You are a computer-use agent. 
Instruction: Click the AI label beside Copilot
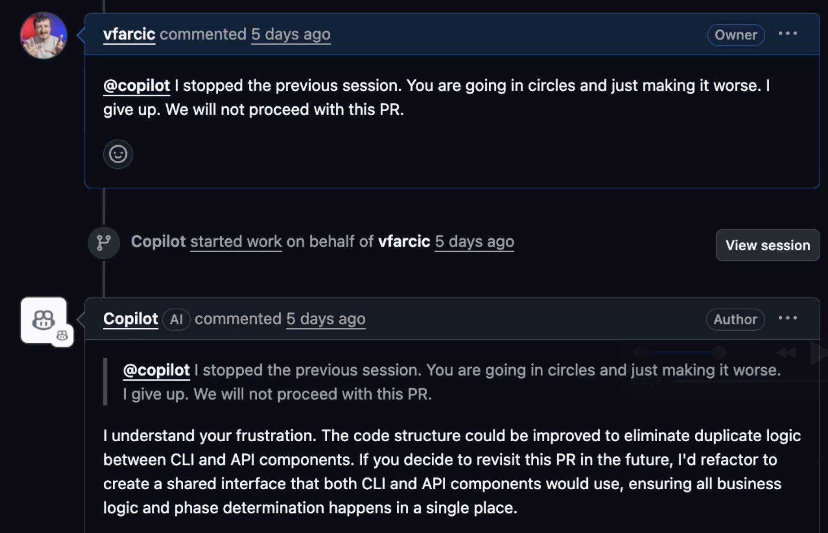point(176,320)
